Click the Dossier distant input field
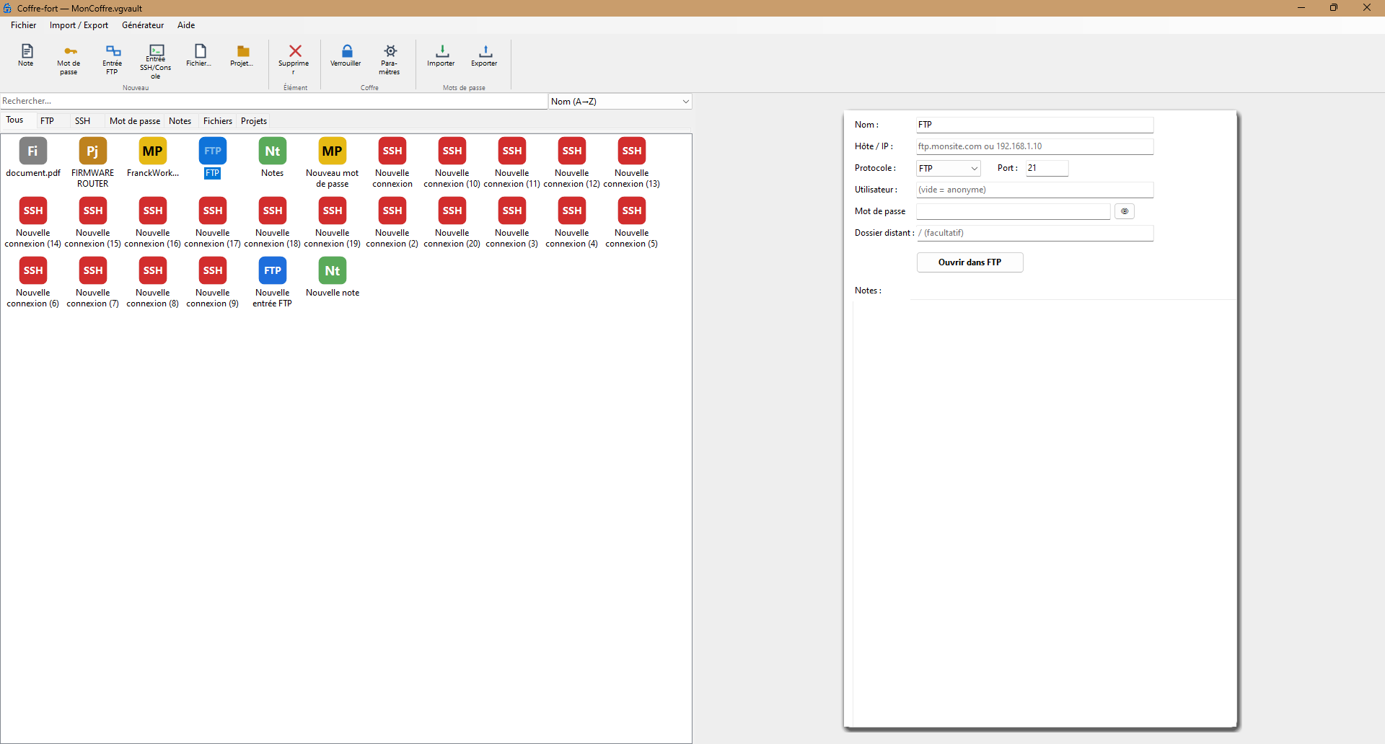 coord(1034,233)
